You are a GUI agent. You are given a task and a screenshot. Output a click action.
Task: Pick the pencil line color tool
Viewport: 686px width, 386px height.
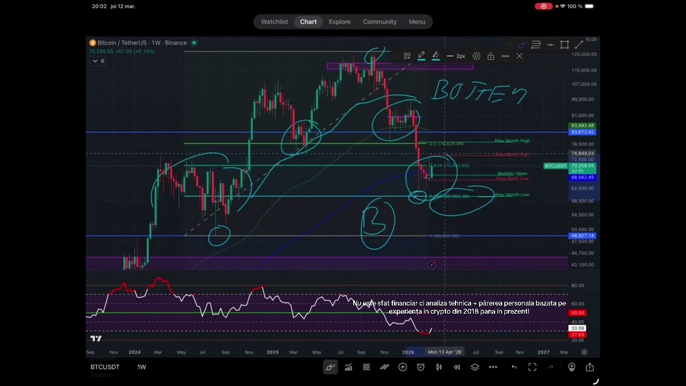click(x=421, y=56)
